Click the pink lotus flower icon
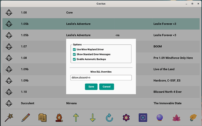The height and width of the screenshot is (126, 202). pyautogui.click(x=176, y=118)
